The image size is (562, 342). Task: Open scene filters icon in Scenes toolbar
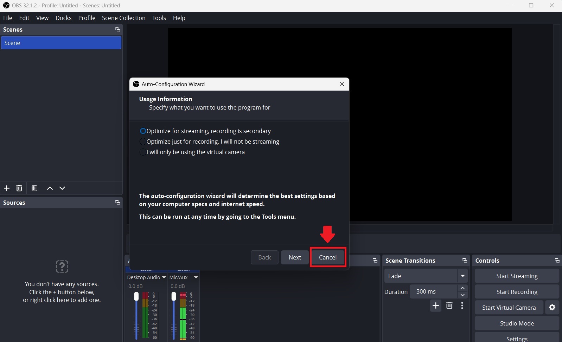tap(34, 188)
